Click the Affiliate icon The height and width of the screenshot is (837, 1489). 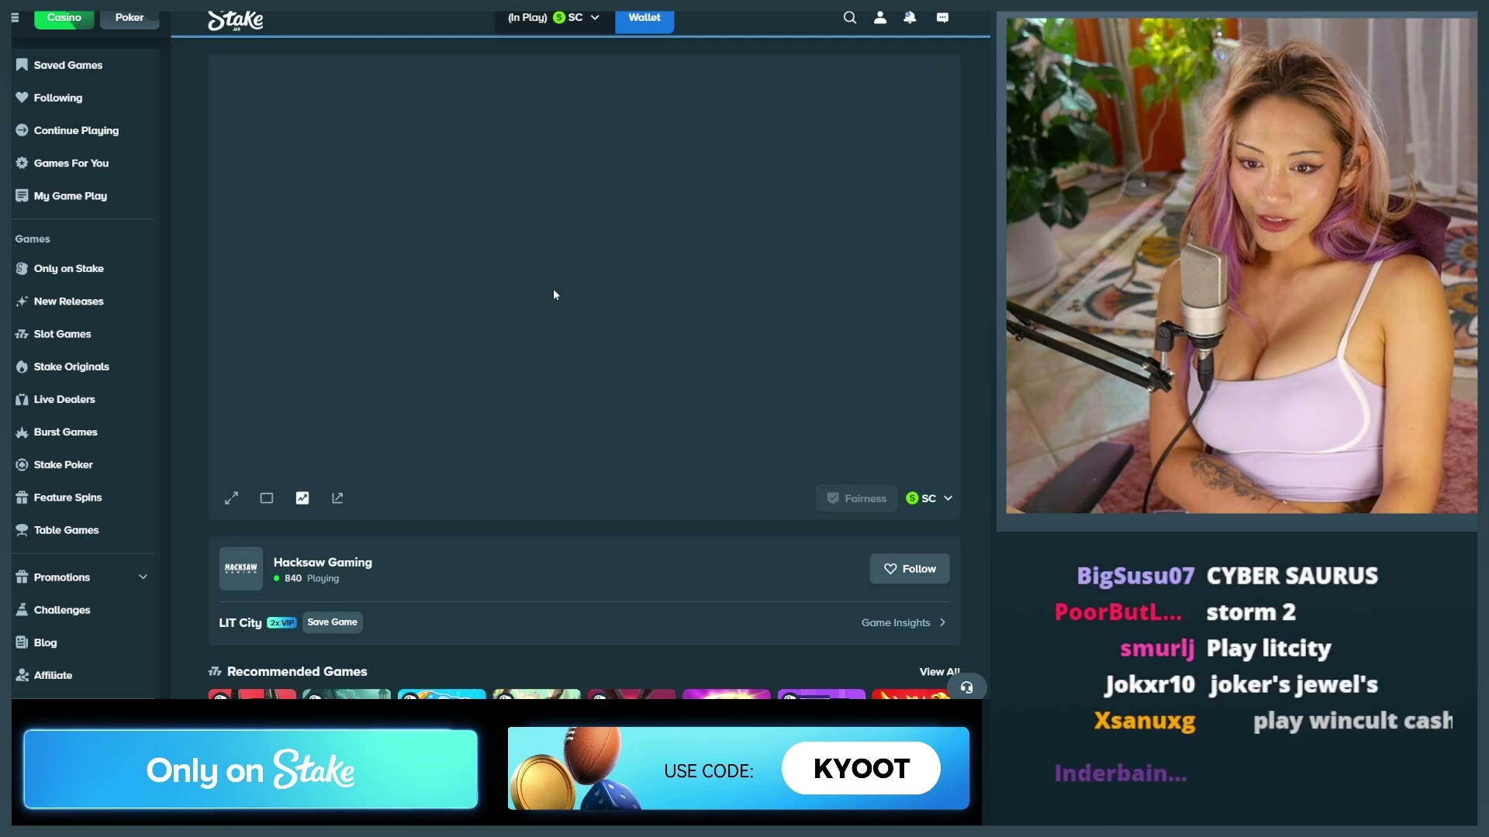pyautogui.click(x=22, y=675)
